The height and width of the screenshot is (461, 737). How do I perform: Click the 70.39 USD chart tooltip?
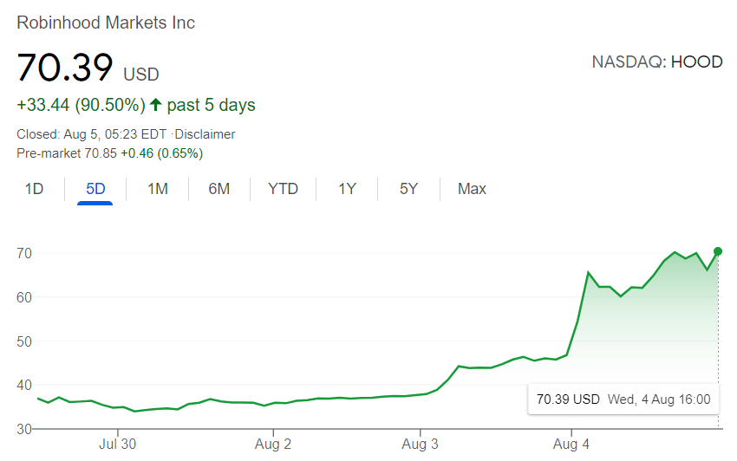pos(623,399)
